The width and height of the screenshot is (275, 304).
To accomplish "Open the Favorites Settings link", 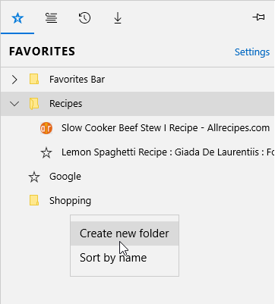I will point(252,52).
